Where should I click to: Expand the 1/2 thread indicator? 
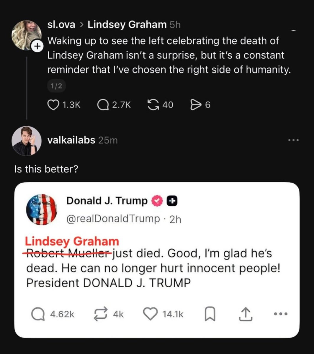[x=56, y=86]
